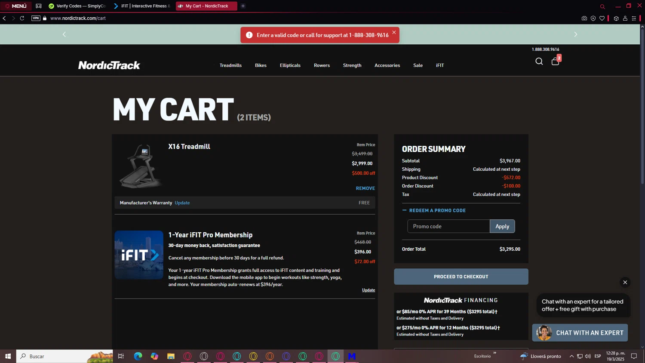The width and height of the screenshot is (645, 363).
Task: Dismiss the invalid code error alert
Action: 394,32
